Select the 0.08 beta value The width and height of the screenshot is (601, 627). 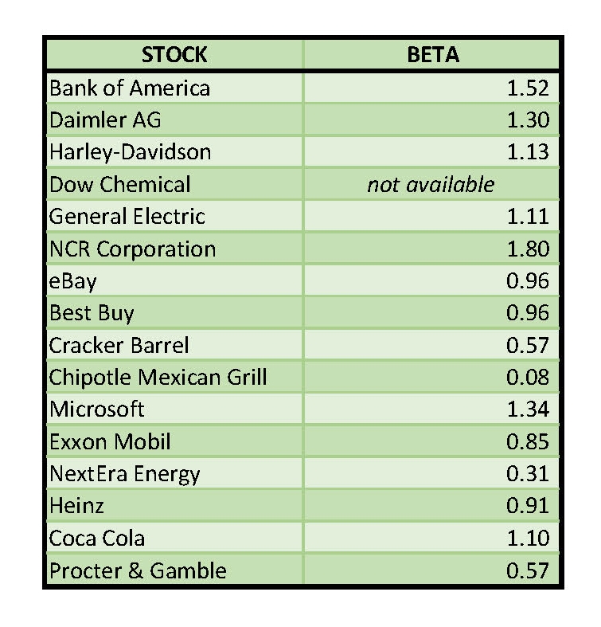pos(527,377)
